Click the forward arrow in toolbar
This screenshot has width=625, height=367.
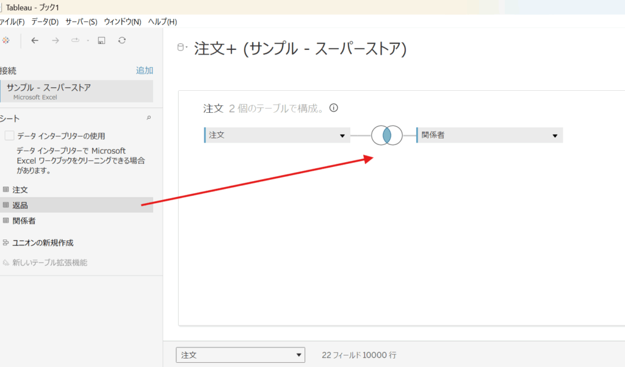[x=56, y=40]
